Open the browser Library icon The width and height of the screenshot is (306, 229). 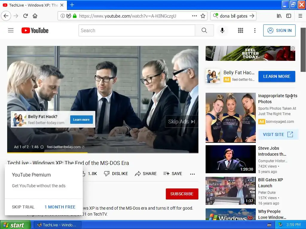[279, 16]
